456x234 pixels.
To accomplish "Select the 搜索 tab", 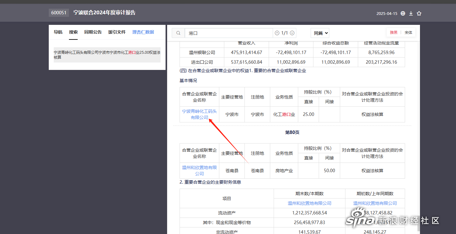I will [x=73, y=32].
